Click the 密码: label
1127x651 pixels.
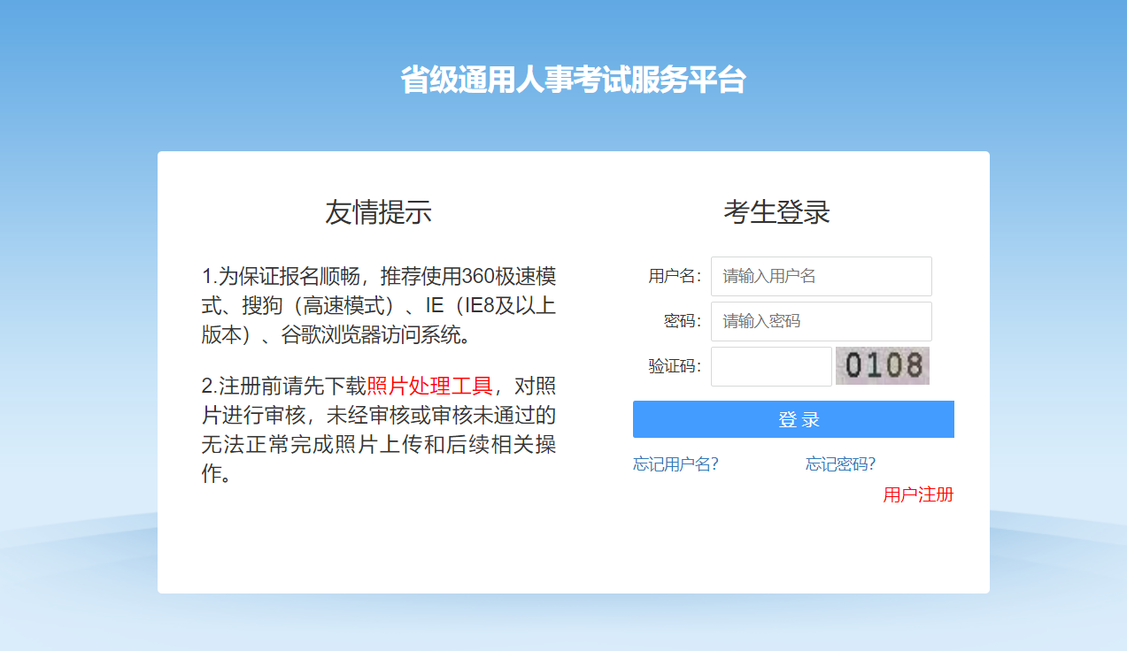pos(683,321)
